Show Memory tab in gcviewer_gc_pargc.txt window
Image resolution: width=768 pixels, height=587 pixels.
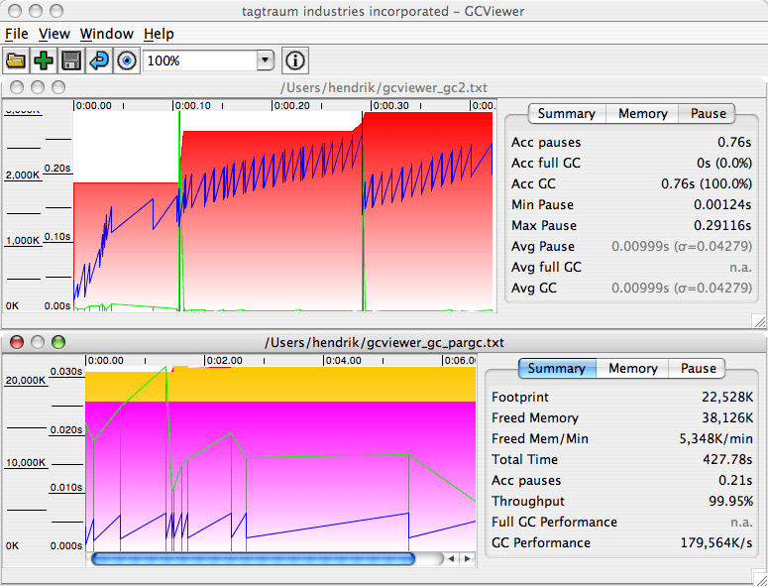(x=632, y=369)
